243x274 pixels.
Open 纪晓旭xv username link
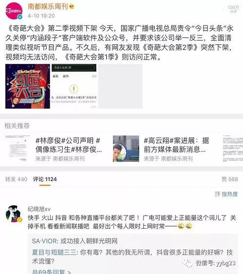click(x=39, y=209)
